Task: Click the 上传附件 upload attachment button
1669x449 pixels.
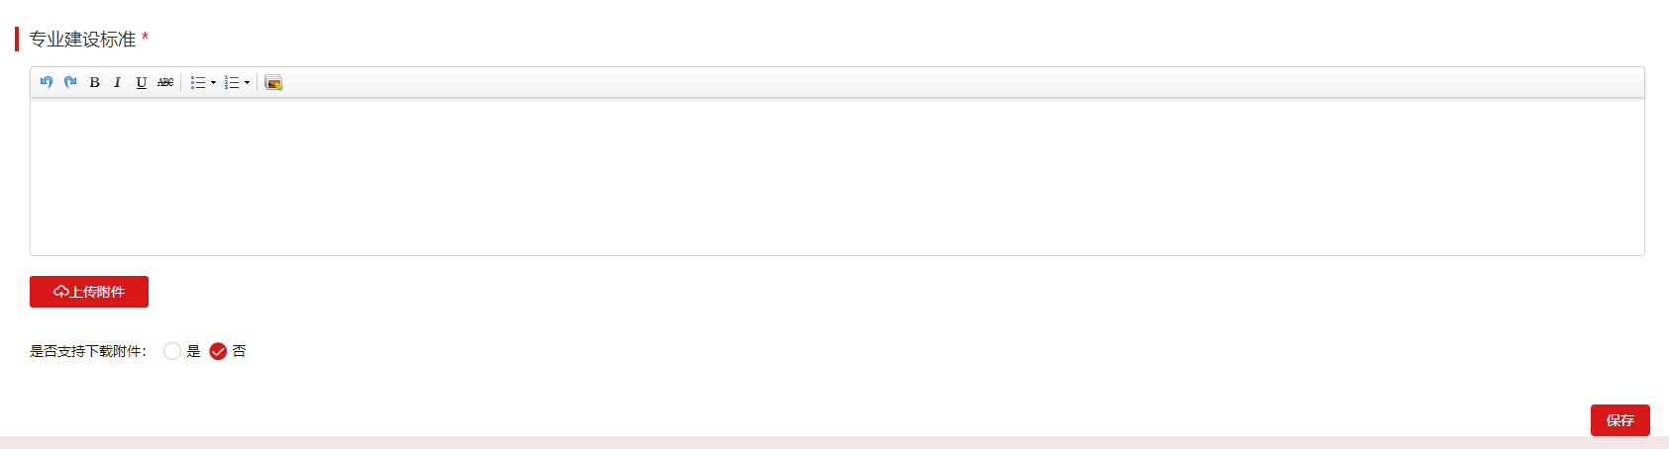Action: pos(89,292)
